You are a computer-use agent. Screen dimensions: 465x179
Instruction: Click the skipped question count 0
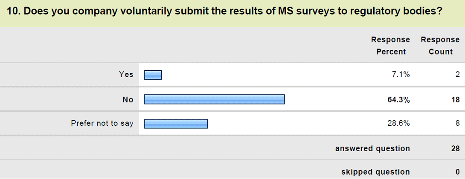(x=458, y=172)
